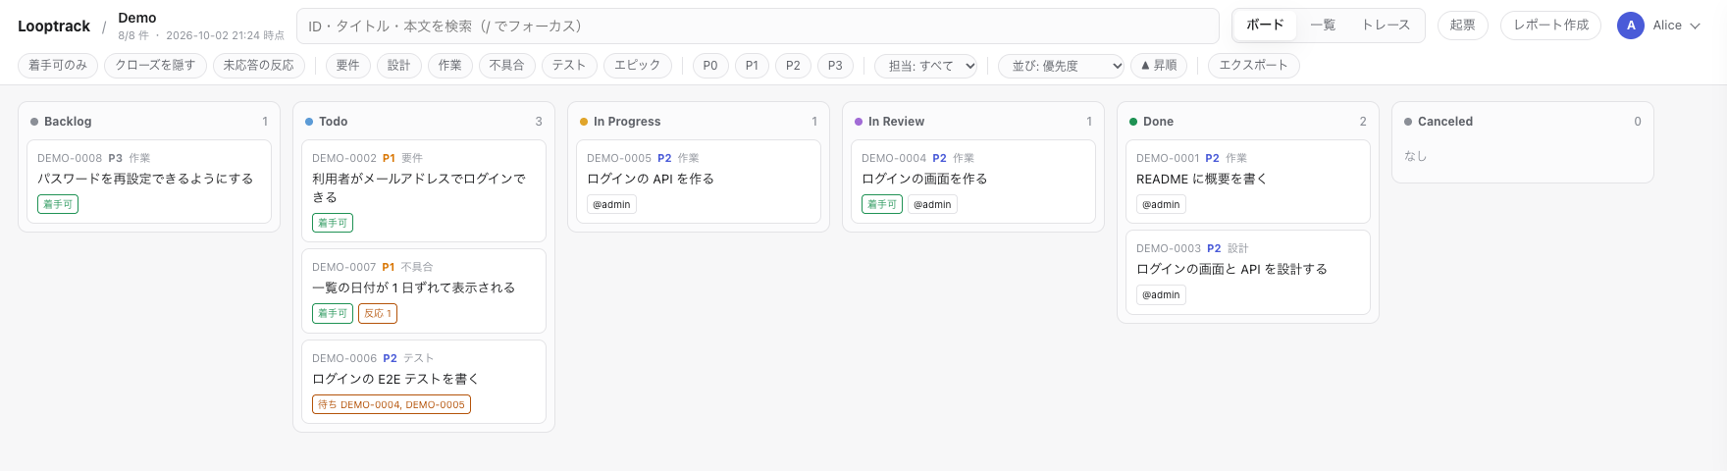Click the 着手可 badge on DEMO-0002
The width and height of the screenshot is (1727, 471).
pyautogui.click(x=333, y=223)
